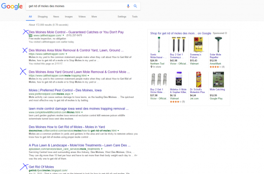The image size is (264, 174).
Task: Click the Moletox star rating (9)
Action: (x=176, y=102)
